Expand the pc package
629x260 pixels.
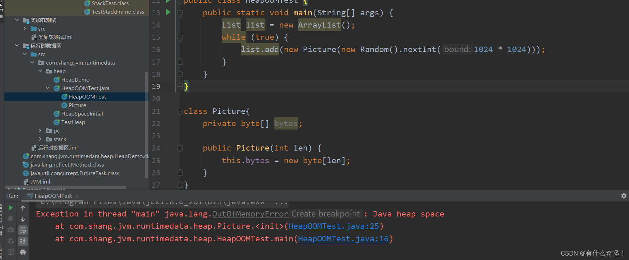(x=40, y=131)
